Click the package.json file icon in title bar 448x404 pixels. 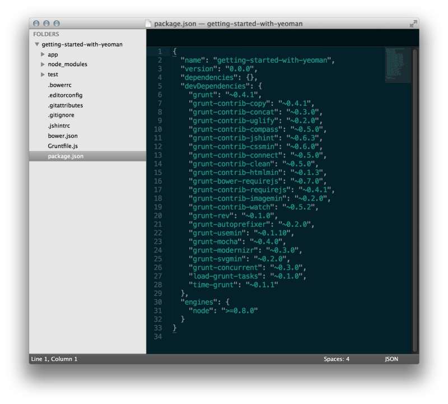click(147, 24)
